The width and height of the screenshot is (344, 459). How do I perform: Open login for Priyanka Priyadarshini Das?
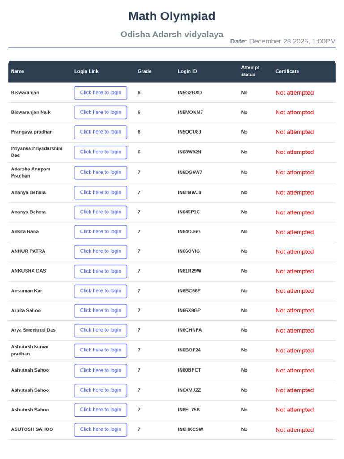[101, 152]
